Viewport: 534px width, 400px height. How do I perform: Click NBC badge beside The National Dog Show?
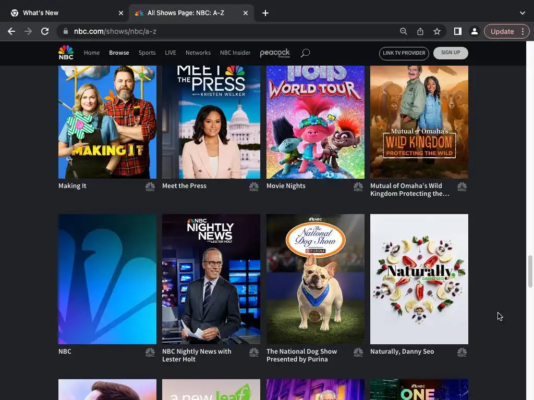click(x=358, y=352)
